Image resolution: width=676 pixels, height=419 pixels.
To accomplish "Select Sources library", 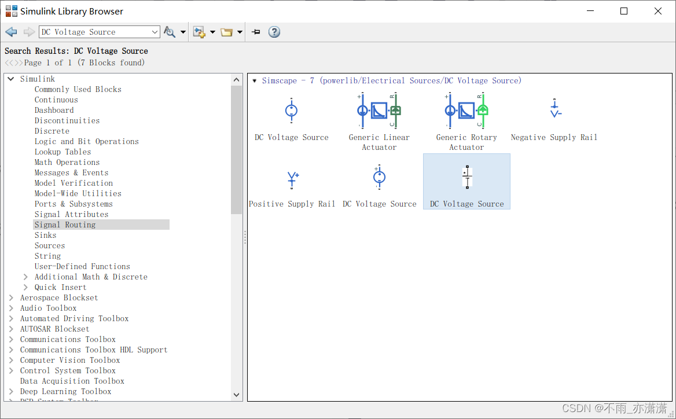I will tap(50, 245).
